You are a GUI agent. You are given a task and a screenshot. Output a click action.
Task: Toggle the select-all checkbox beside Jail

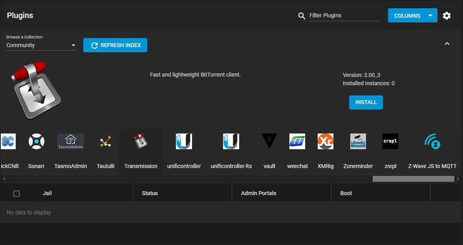16,193
